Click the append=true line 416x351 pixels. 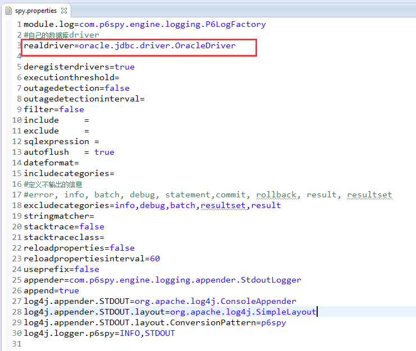click(x=51, y=290)
